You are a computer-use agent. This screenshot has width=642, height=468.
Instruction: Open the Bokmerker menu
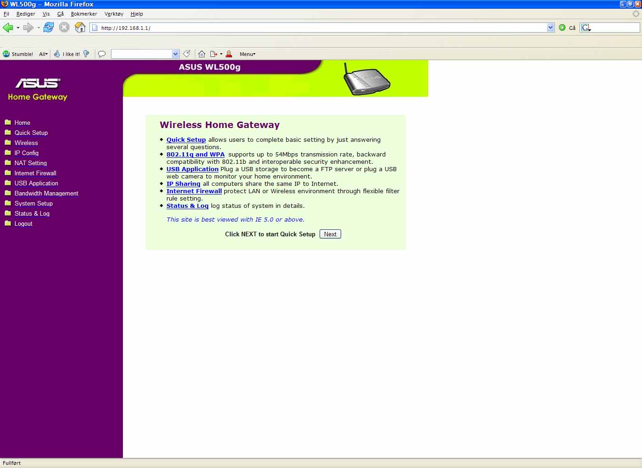pos(84,14)
